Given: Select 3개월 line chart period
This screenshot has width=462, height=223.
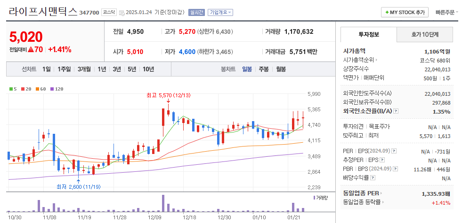Looking at the screenshot, I should pos(84,69).
